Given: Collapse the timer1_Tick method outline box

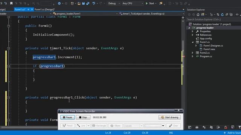Looking at the screenshot, I should pos(9,48).
